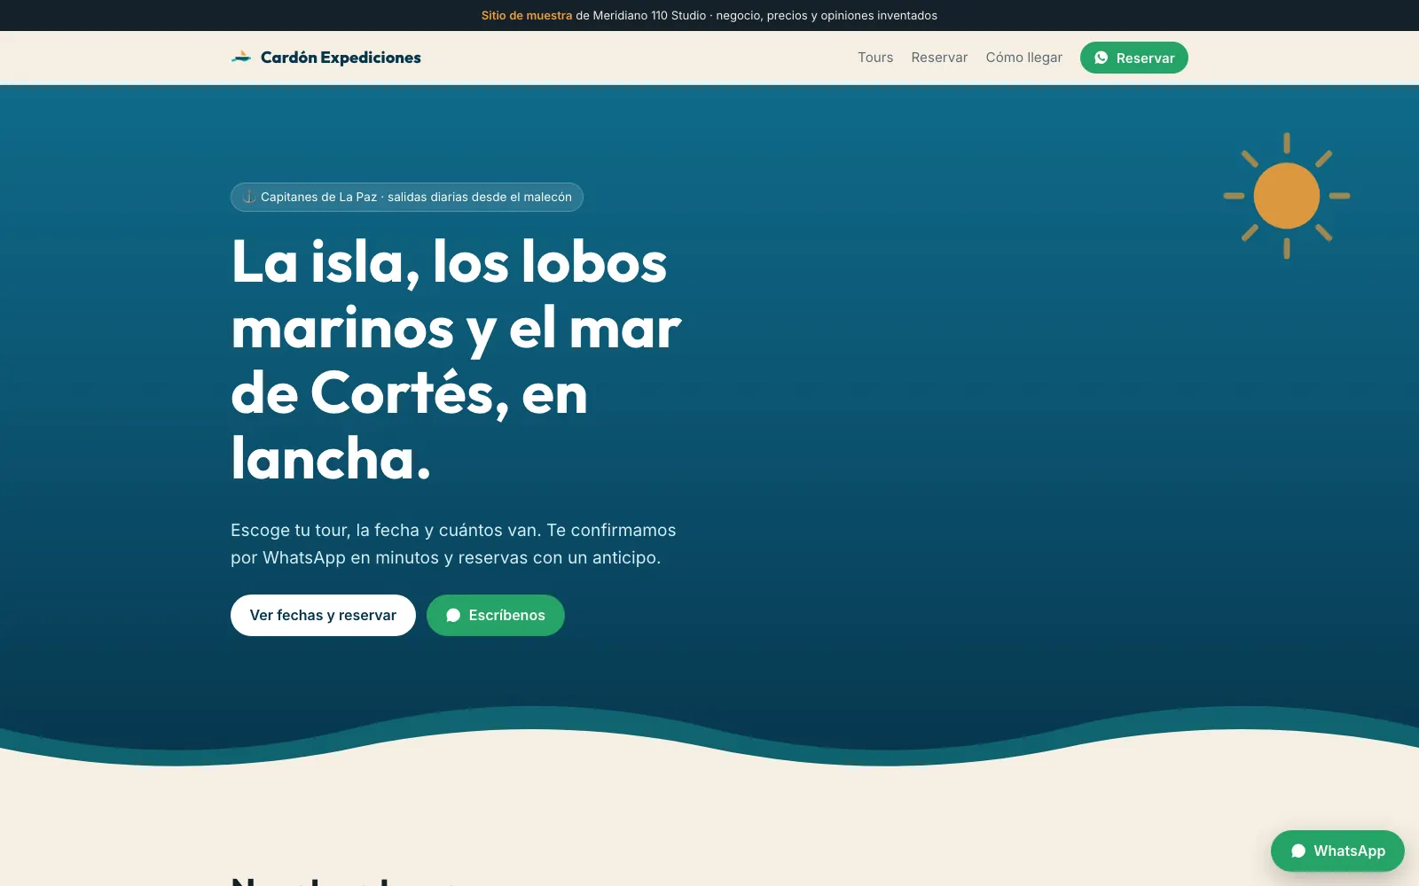Click the paragraph starting Escoge tu tour
The width and height of the screenshot is (1419, 886).
click(453, 544)
